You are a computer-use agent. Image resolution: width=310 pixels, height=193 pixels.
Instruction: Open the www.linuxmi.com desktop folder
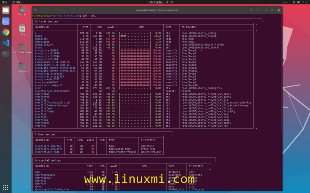(x=22, y=49)
